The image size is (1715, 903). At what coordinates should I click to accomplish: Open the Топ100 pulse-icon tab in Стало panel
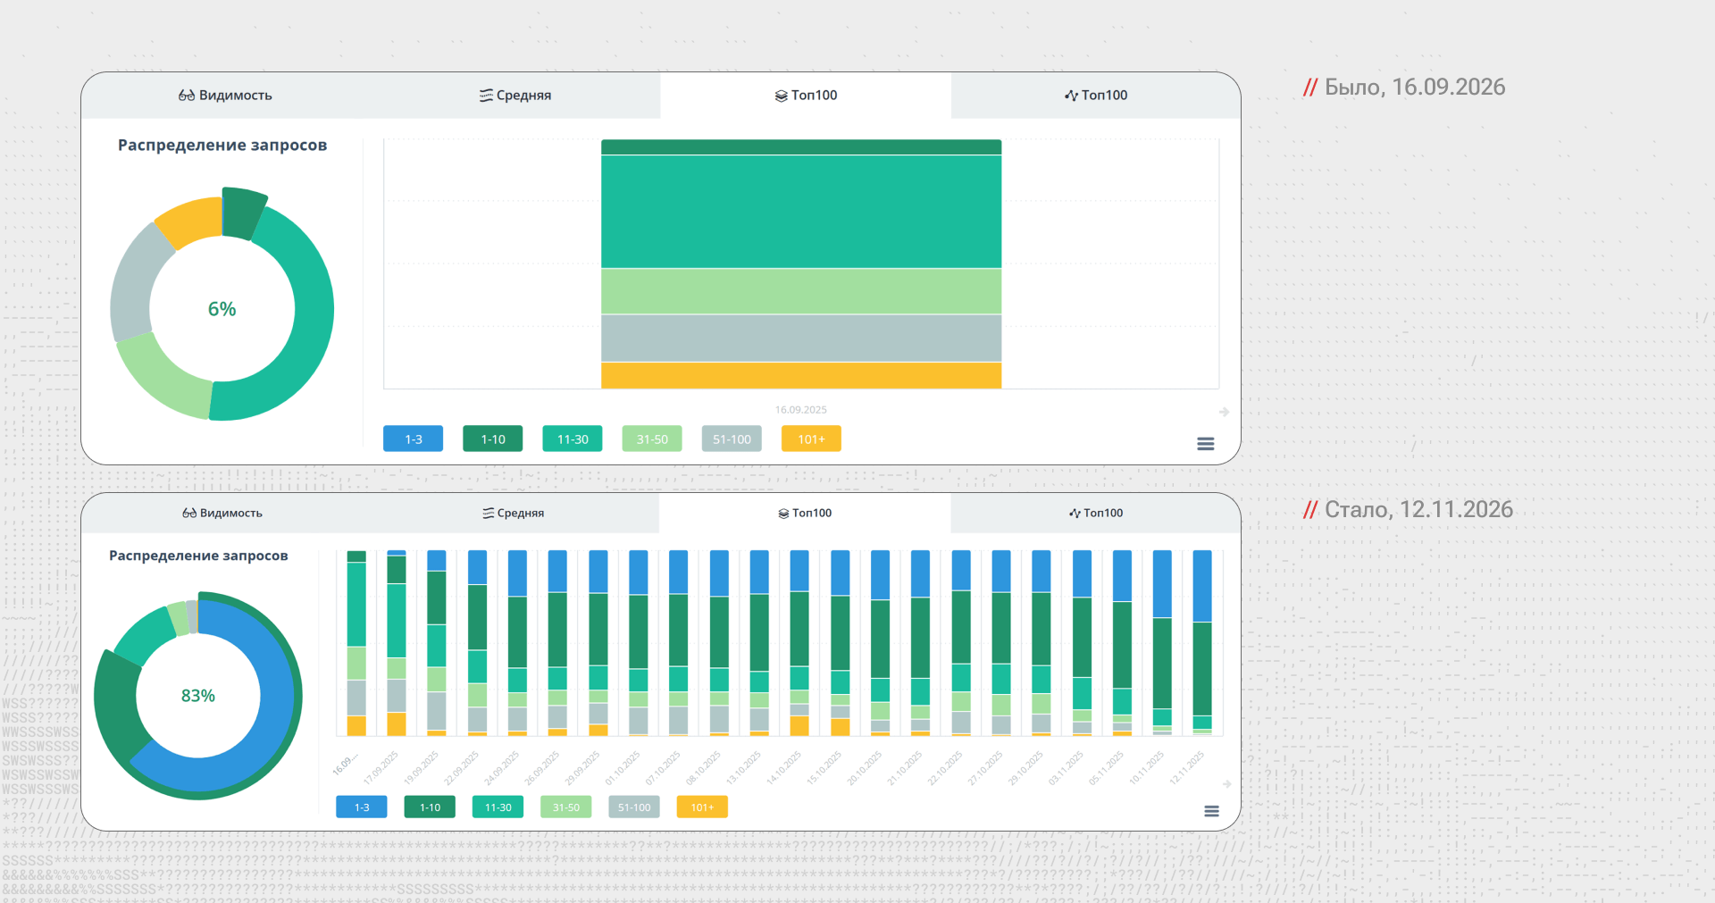(x=1096, y=514)
